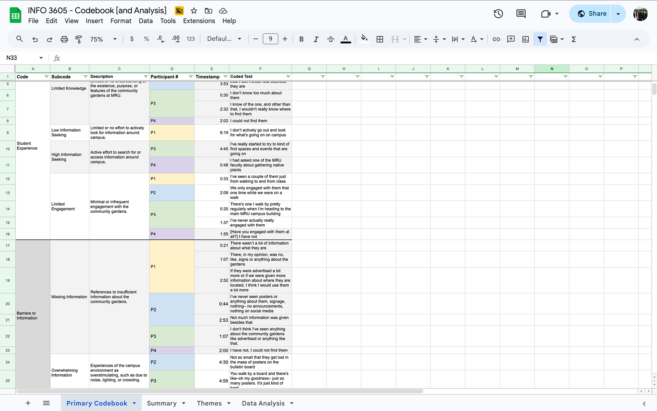Apply italic formatting
This screenshot has height=411, width=657.
coord(316,39)
